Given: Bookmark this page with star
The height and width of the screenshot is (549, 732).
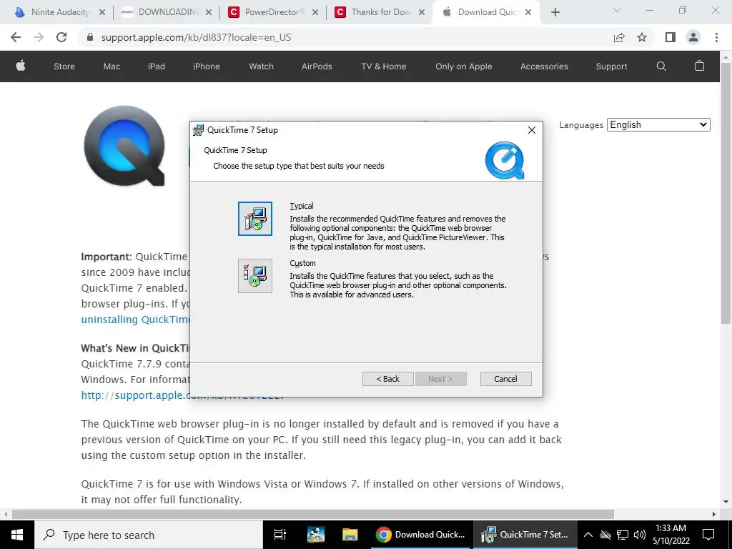Looking at the screenshot, I should (x=642, y=37).
